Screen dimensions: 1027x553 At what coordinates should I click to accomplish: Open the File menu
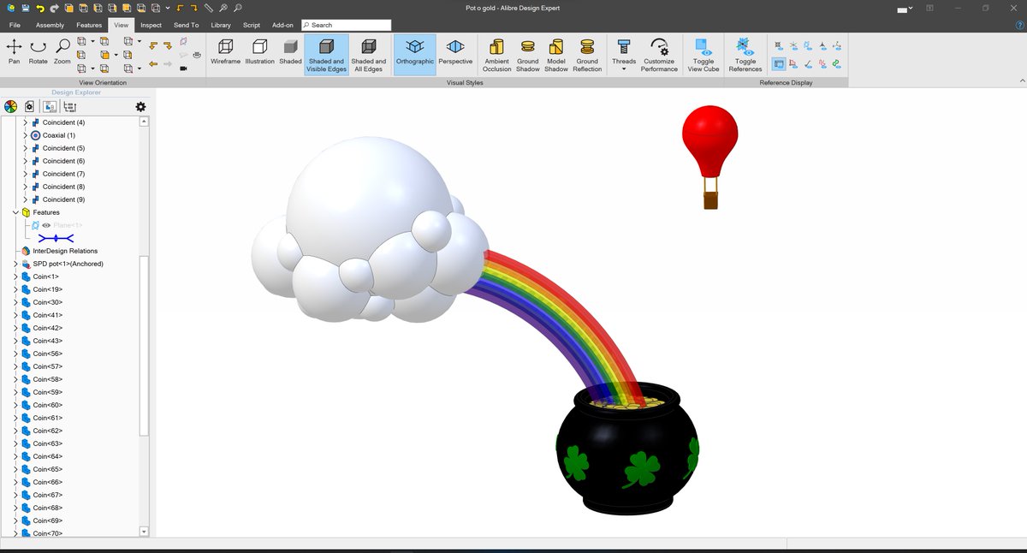15,25
